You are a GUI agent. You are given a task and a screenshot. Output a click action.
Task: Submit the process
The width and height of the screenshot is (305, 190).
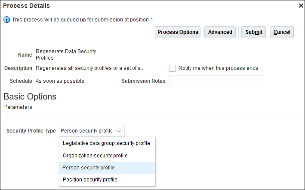coord(253,32)
